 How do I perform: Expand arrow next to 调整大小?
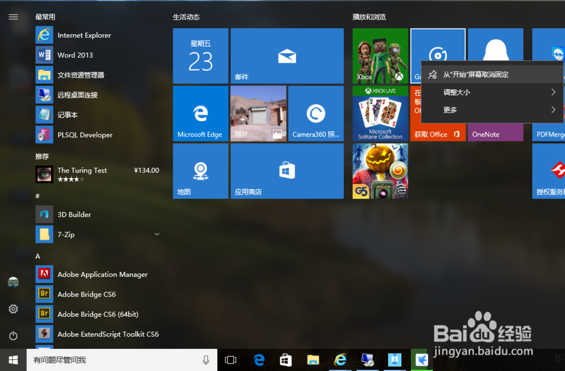[553, 92]
